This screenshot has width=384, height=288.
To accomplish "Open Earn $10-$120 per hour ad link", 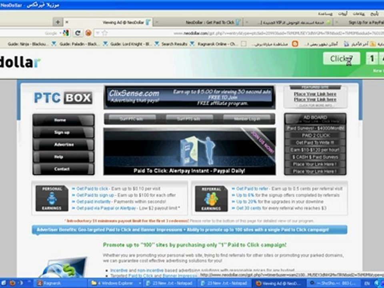I will 316,150.
